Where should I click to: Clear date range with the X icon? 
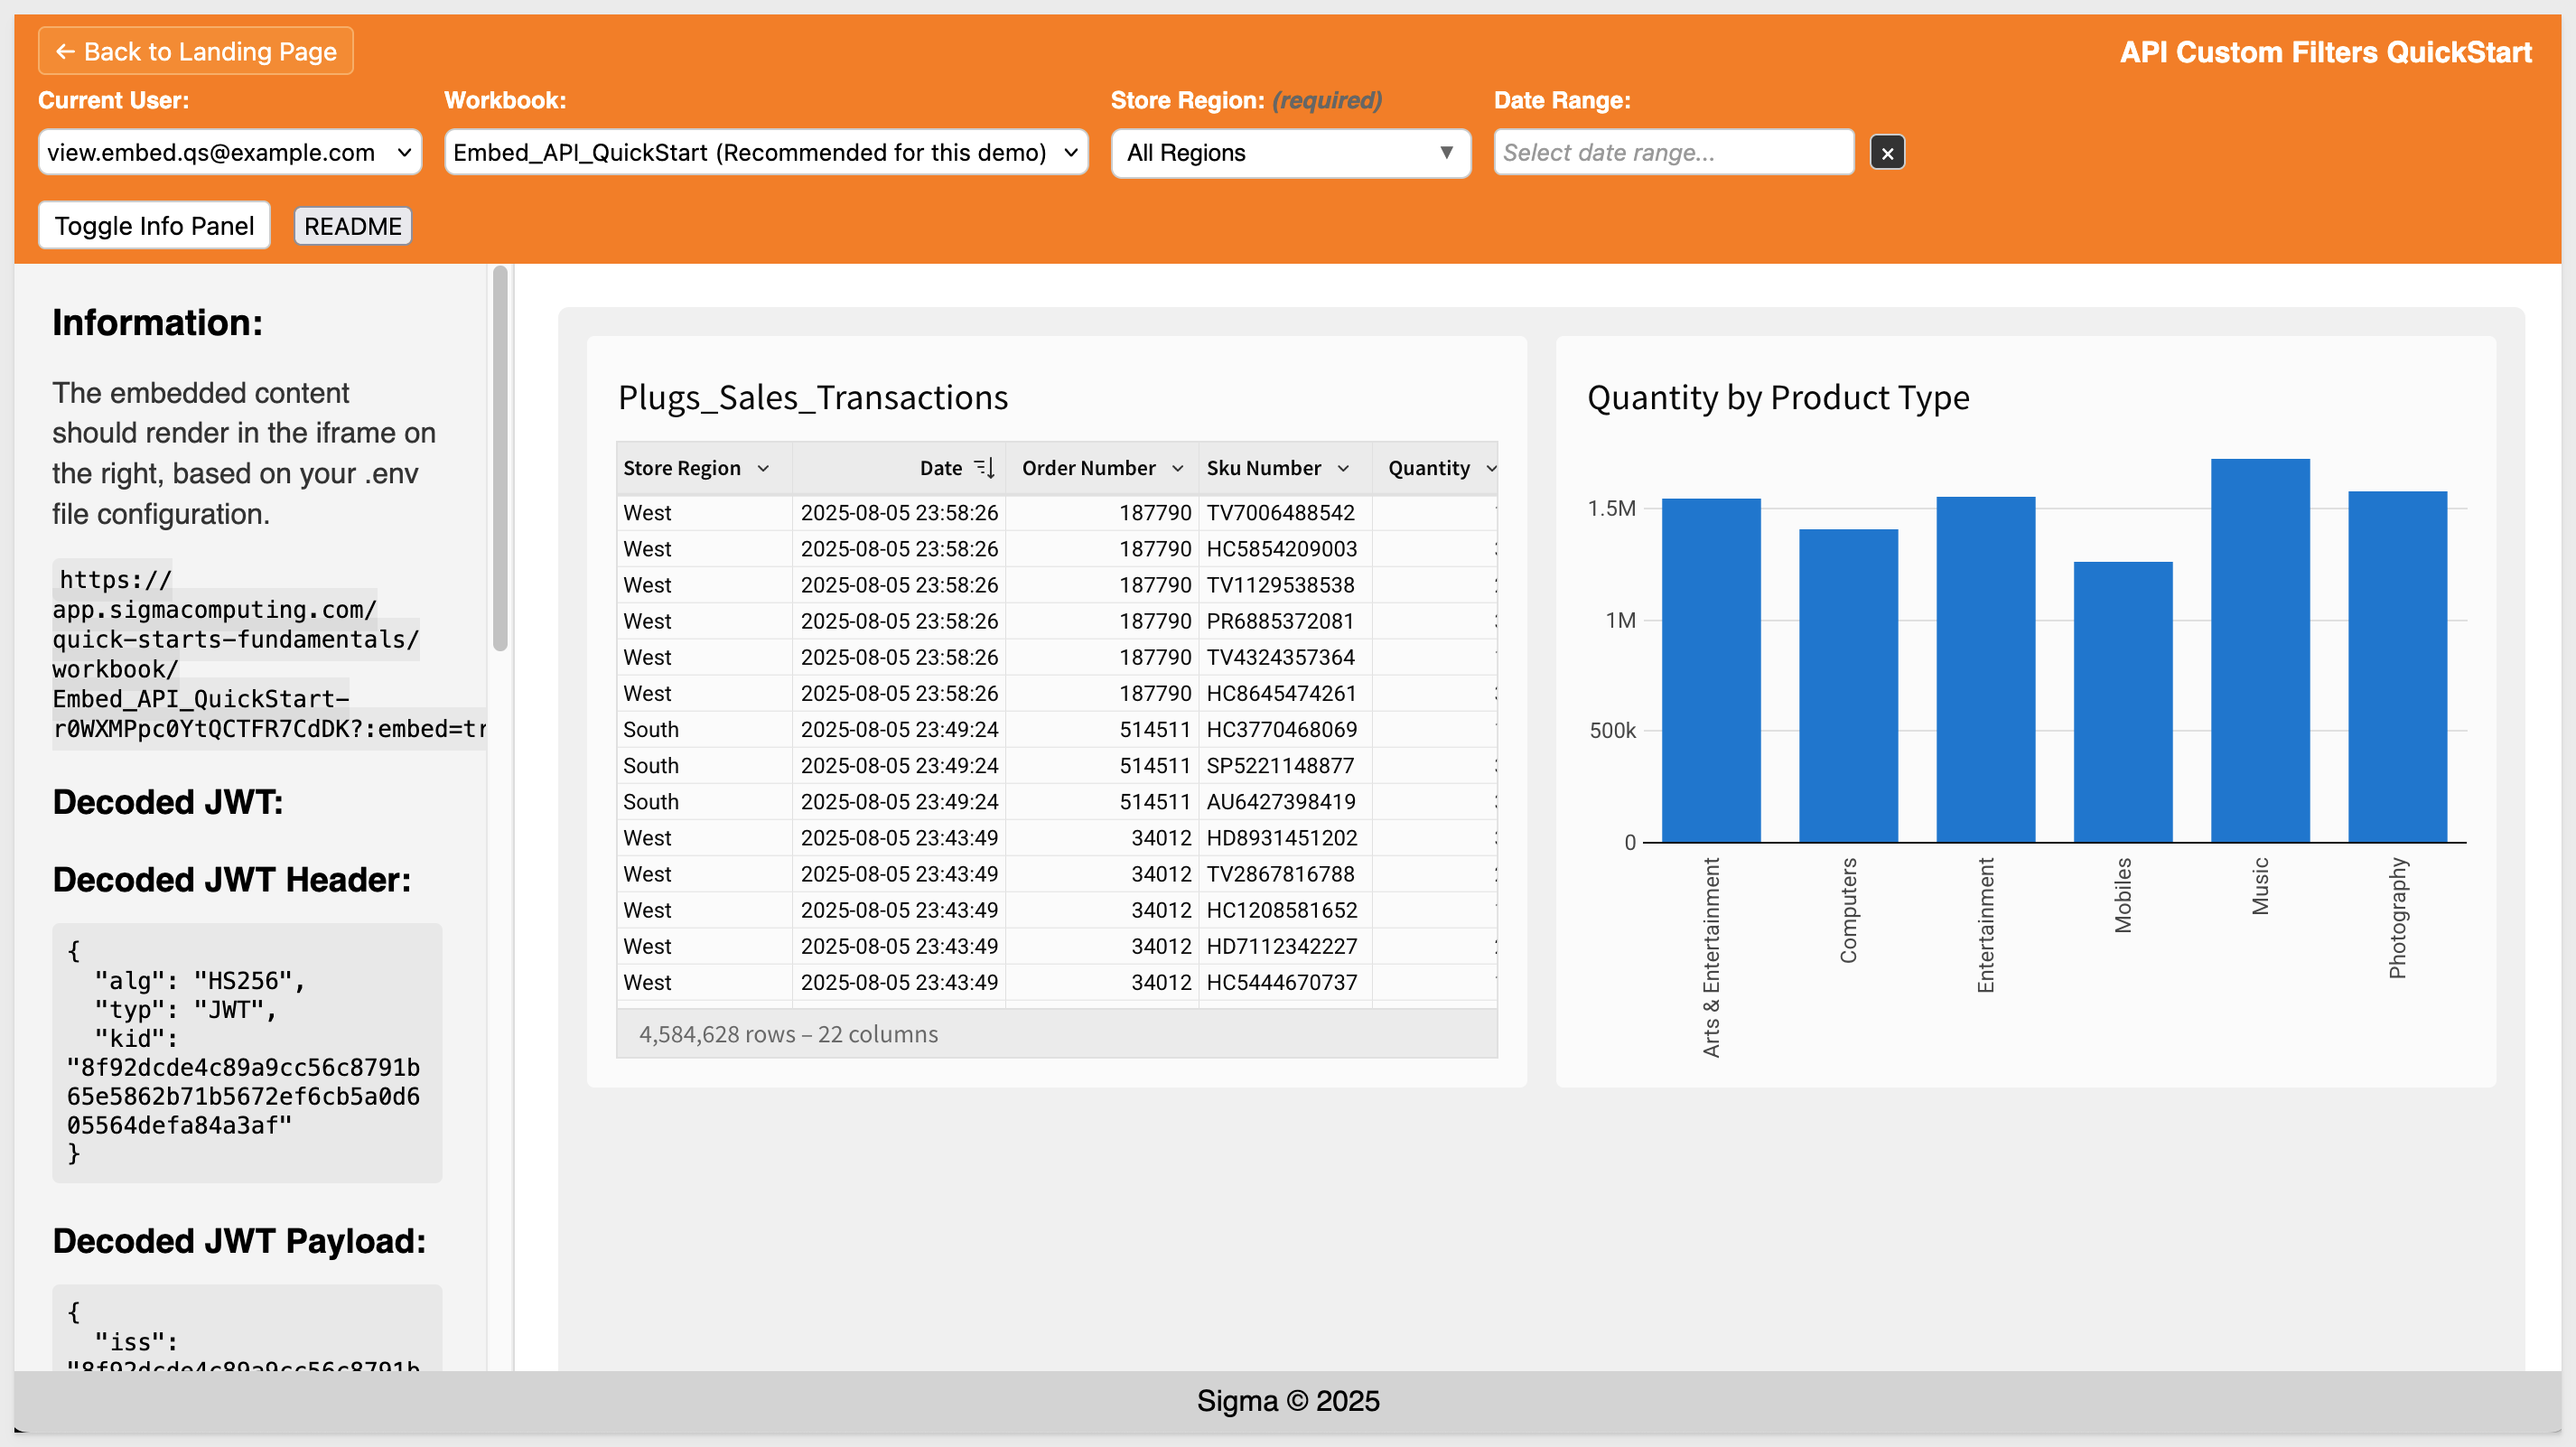point(1887,153)
